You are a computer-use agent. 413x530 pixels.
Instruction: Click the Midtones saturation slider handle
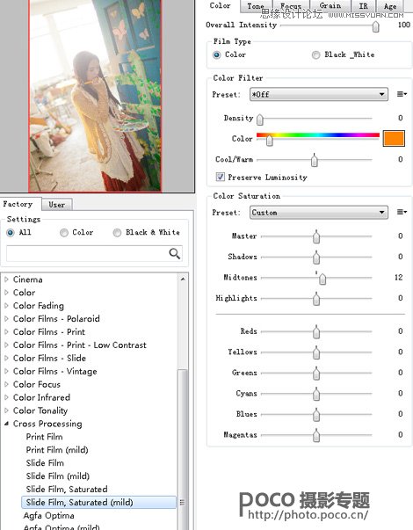tap(322, 279)
